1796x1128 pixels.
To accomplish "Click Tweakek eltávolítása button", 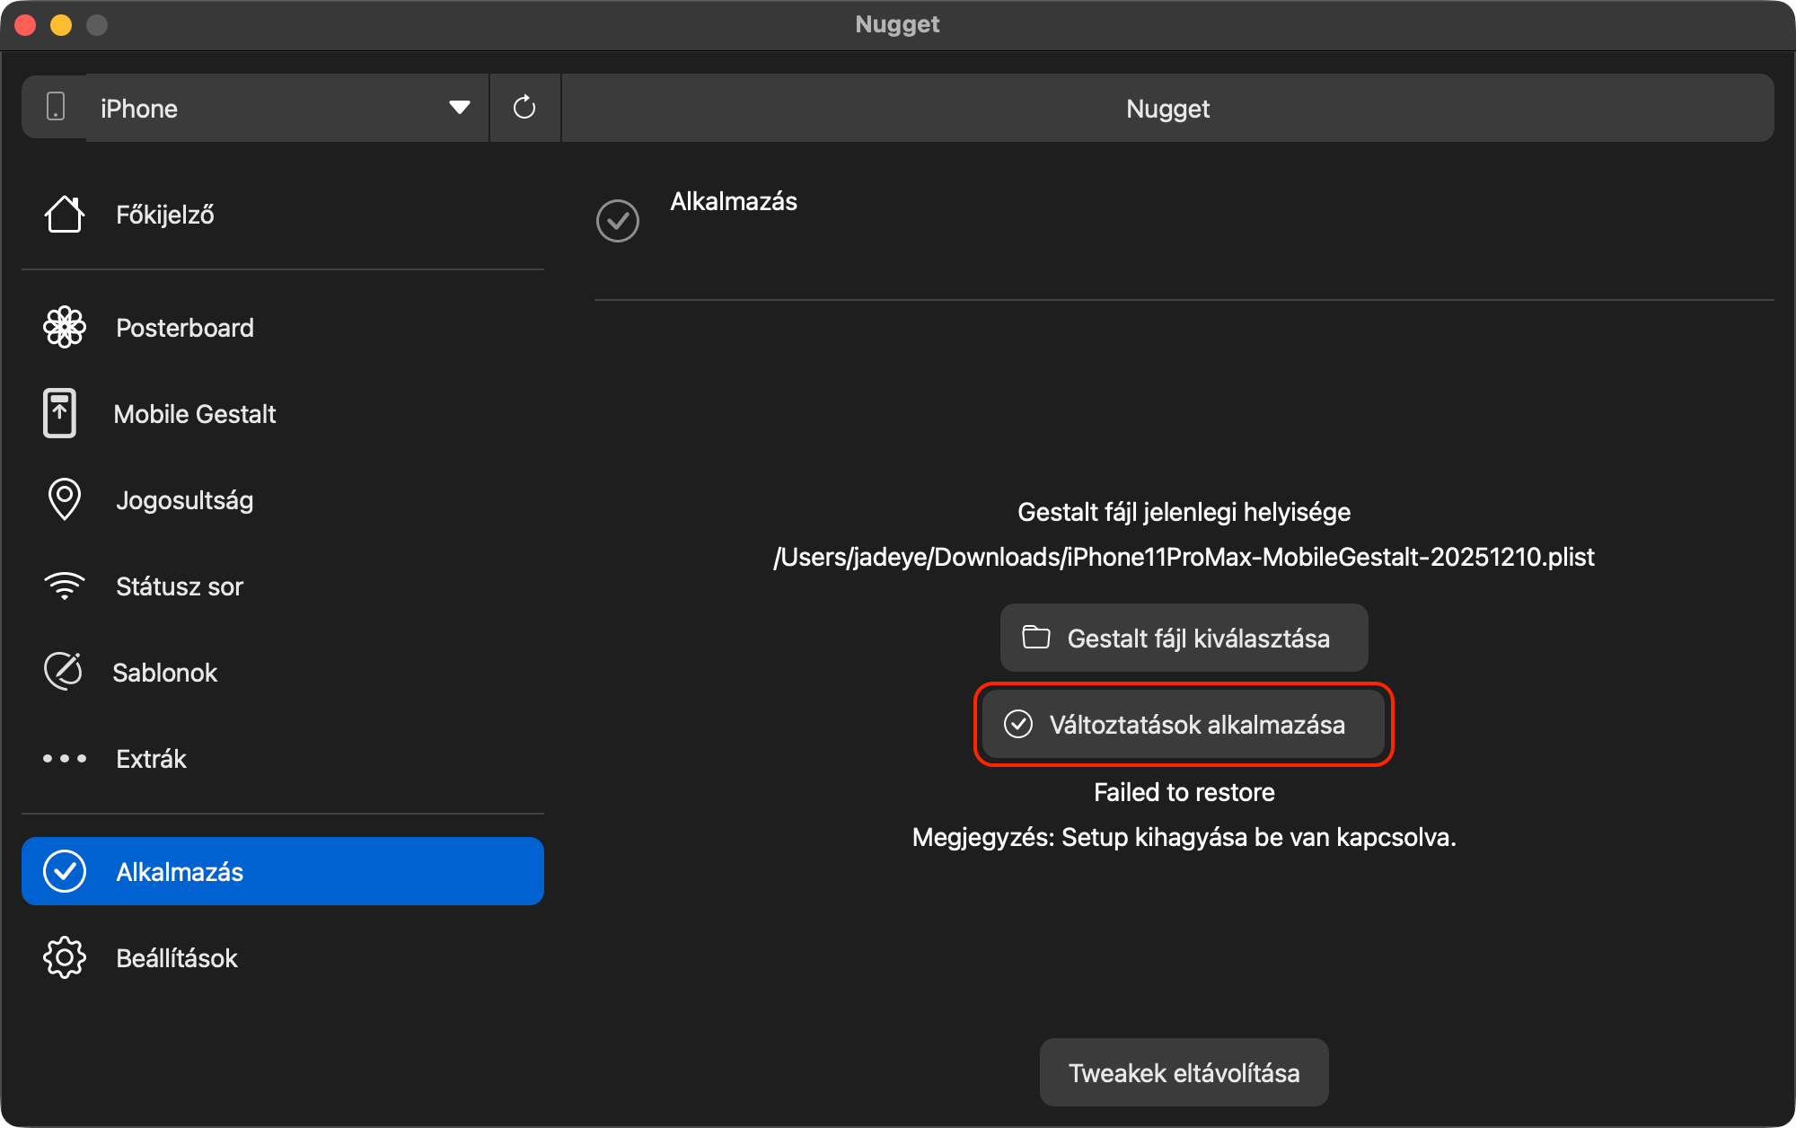I will [1183, 1072].
